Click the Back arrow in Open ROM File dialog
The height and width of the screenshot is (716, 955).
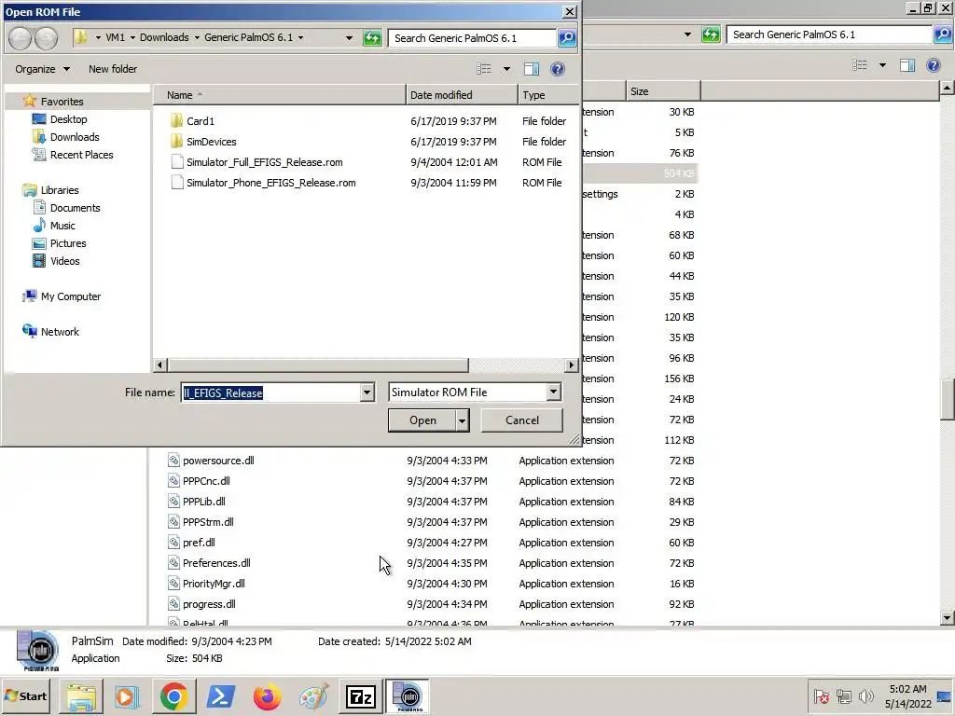pos(21,38)
